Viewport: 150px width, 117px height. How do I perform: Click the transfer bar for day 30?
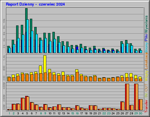click(x=141, y=105)
